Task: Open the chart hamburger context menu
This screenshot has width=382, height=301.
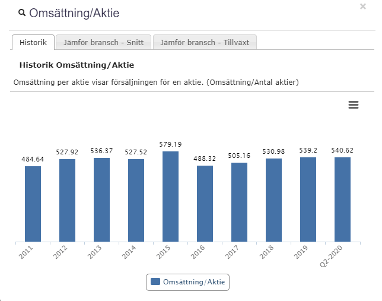Action: (354, 104)
